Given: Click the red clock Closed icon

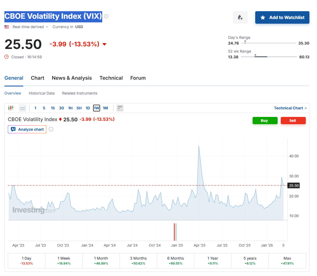Looking at the screenshot, I should point(7,57).
